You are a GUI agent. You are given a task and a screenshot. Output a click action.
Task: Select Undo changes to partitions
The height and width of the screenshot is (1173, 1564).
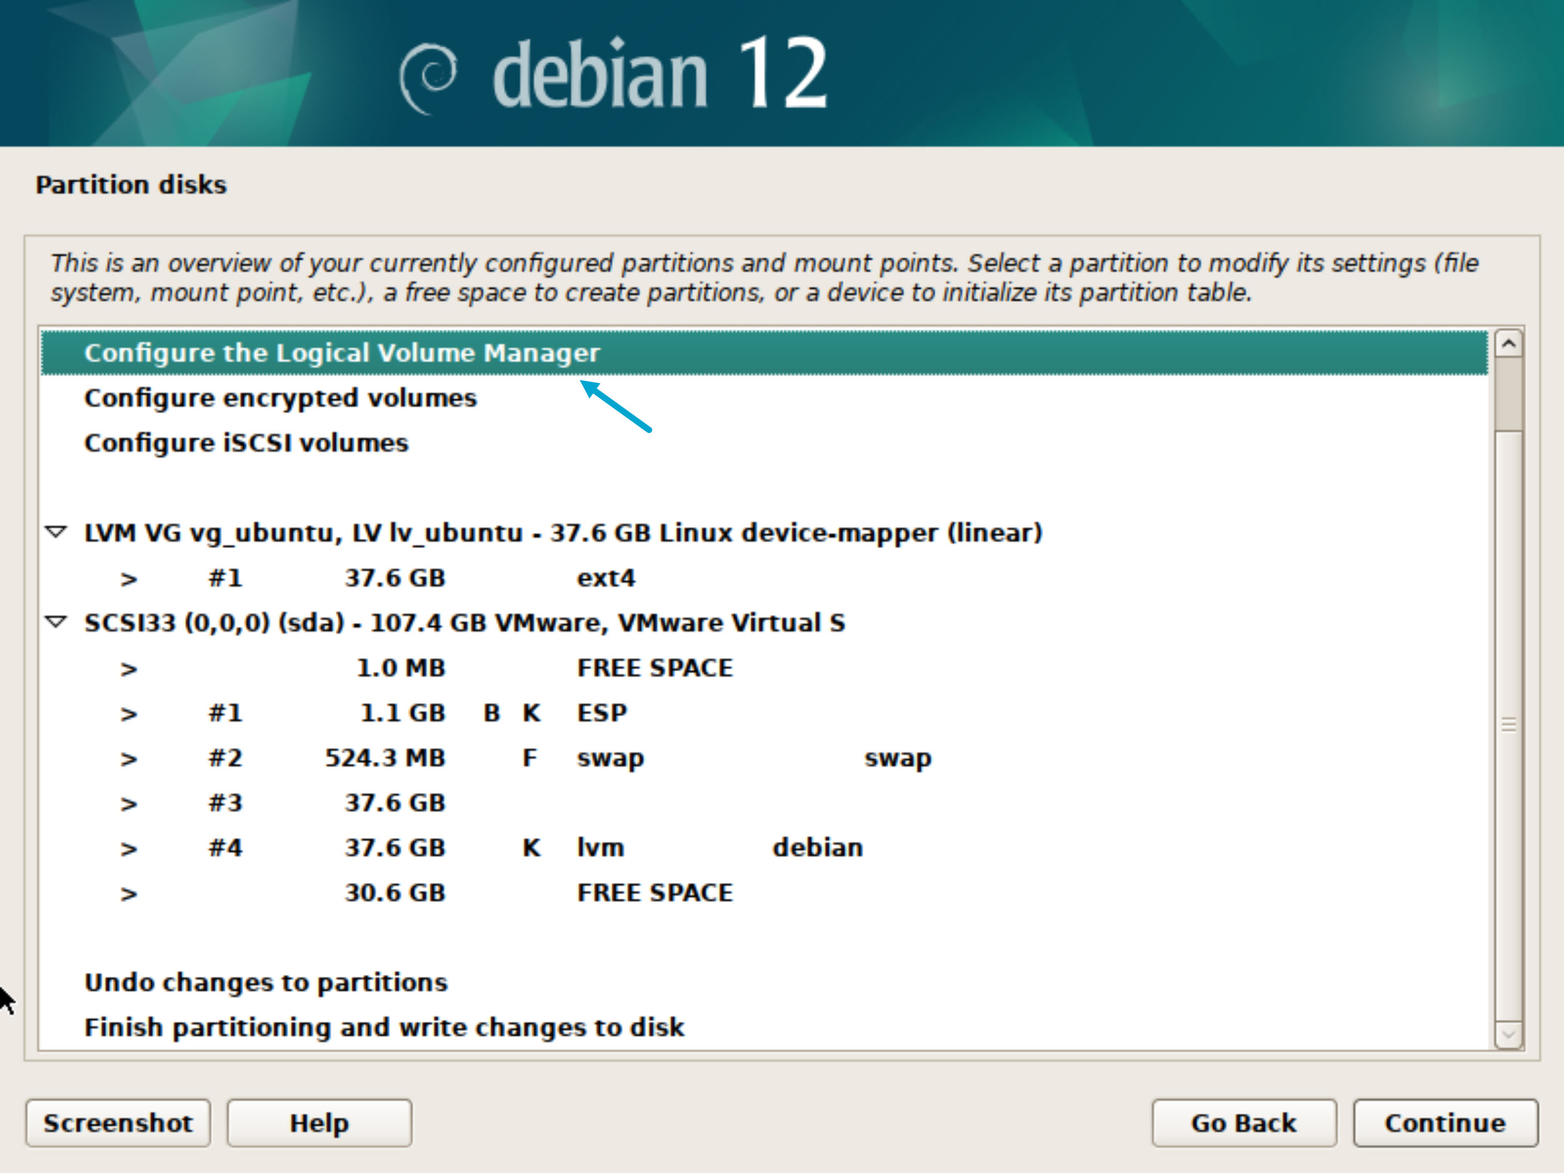pyautogui.click(x=266, y=982)
